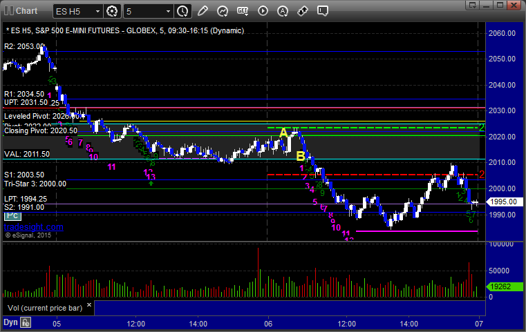Screen dimensions: 526x332
Task: Expand the 5 minute interval dropdown
Action: point(169,11)
